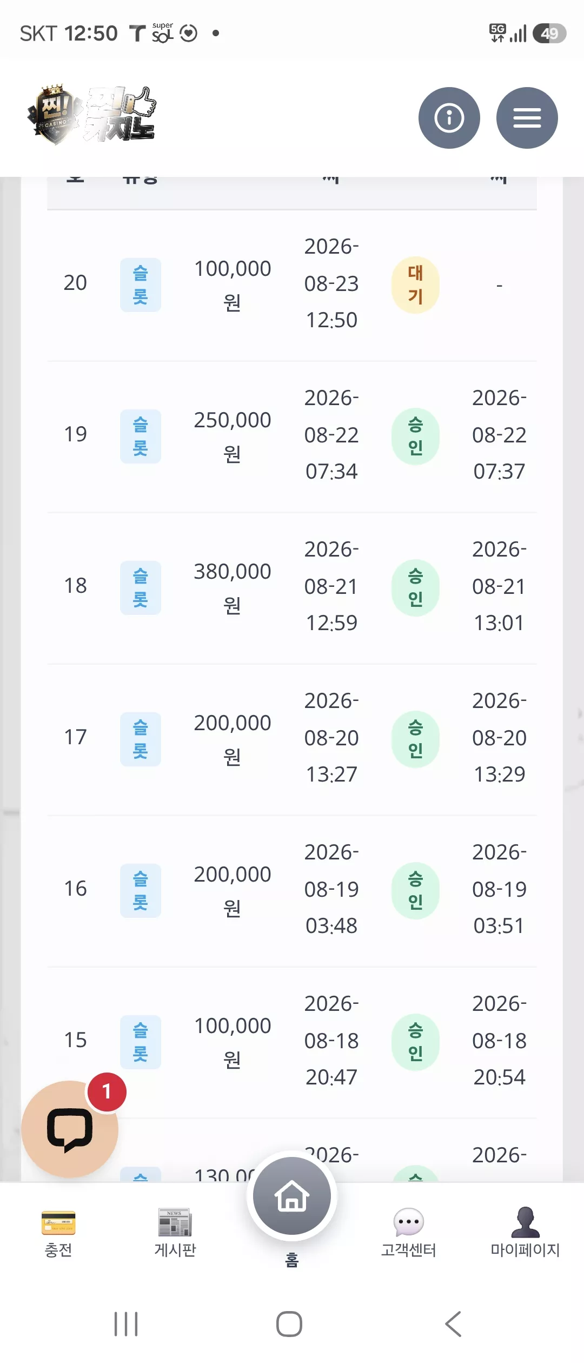The width and height of the screenshot is (584, 1363).
Task: Open 충전 card icon in bottom bar
Action: coord(58,1222)
